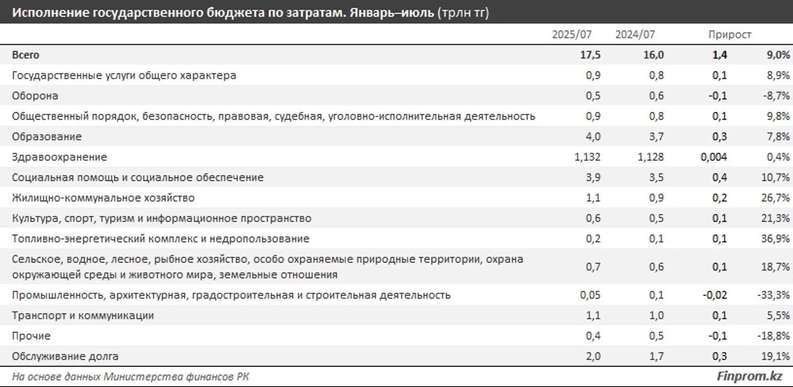The image size is (793, 387).
Task: Click the Прирост column header
Action: 730,35
